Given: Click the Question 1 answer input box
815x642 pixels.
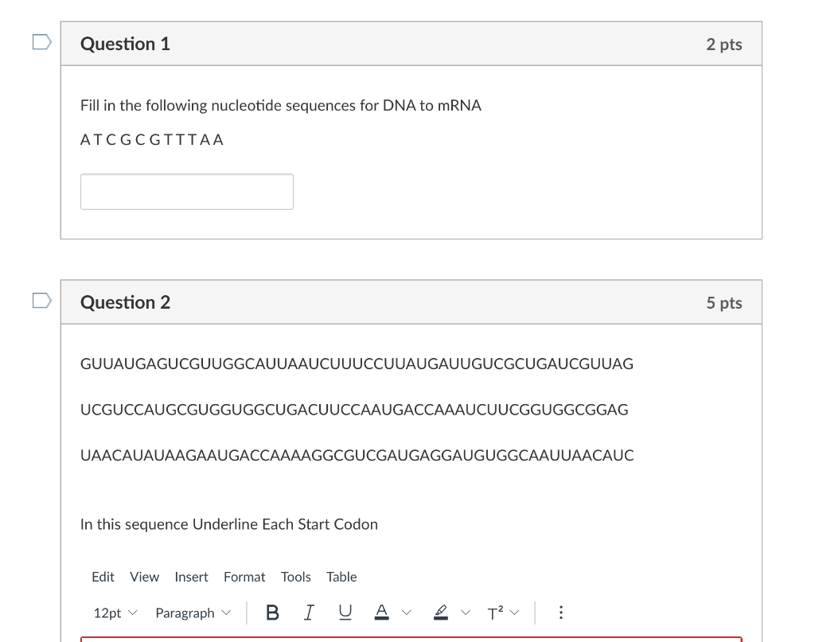Looking at the screenshot, I should coord(186,191).
